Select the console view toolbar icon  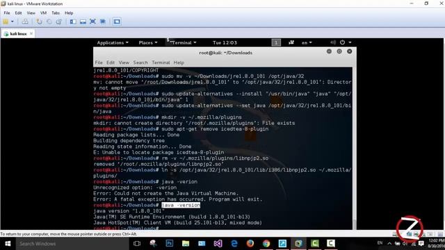[117, 22]
